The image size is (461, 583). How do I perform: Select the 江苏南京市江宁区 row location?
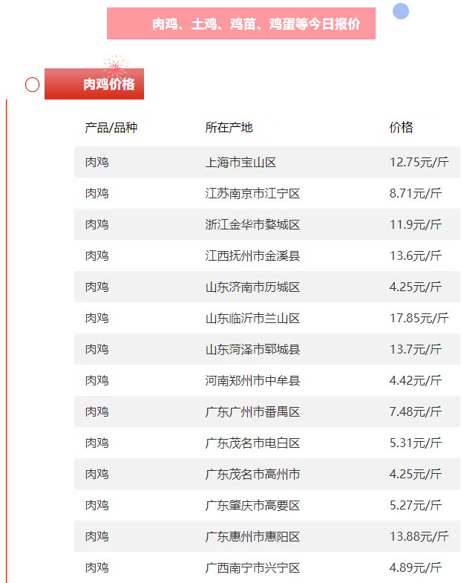tap(253, 193)
